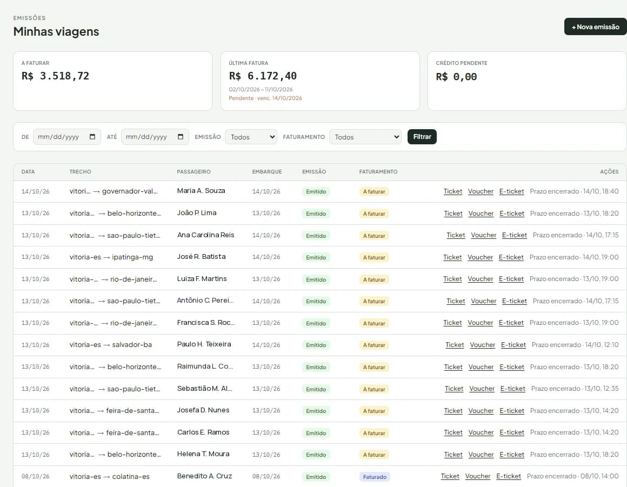
Task: Open Voucher for Raimunda L. Co...
Action: (x=481, y=366)
